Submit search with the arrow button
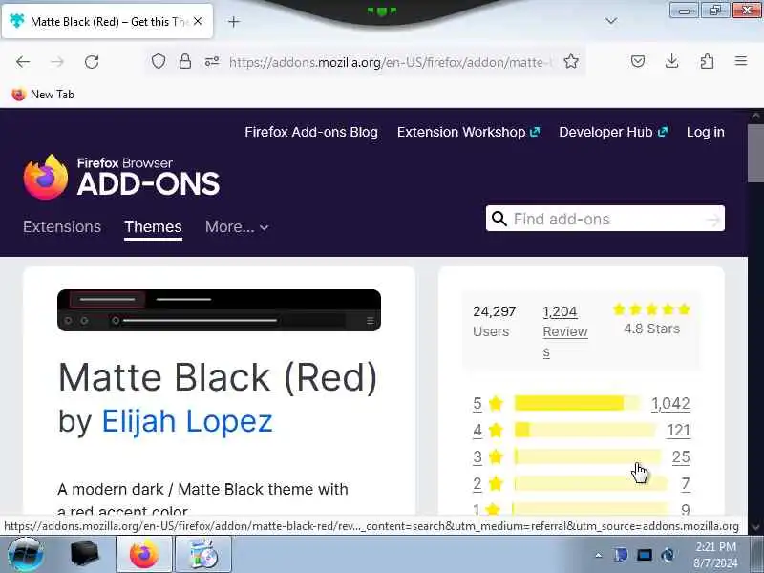Image resolution: width=764 pixels, height=573 pixels. (x=712, y=220)
